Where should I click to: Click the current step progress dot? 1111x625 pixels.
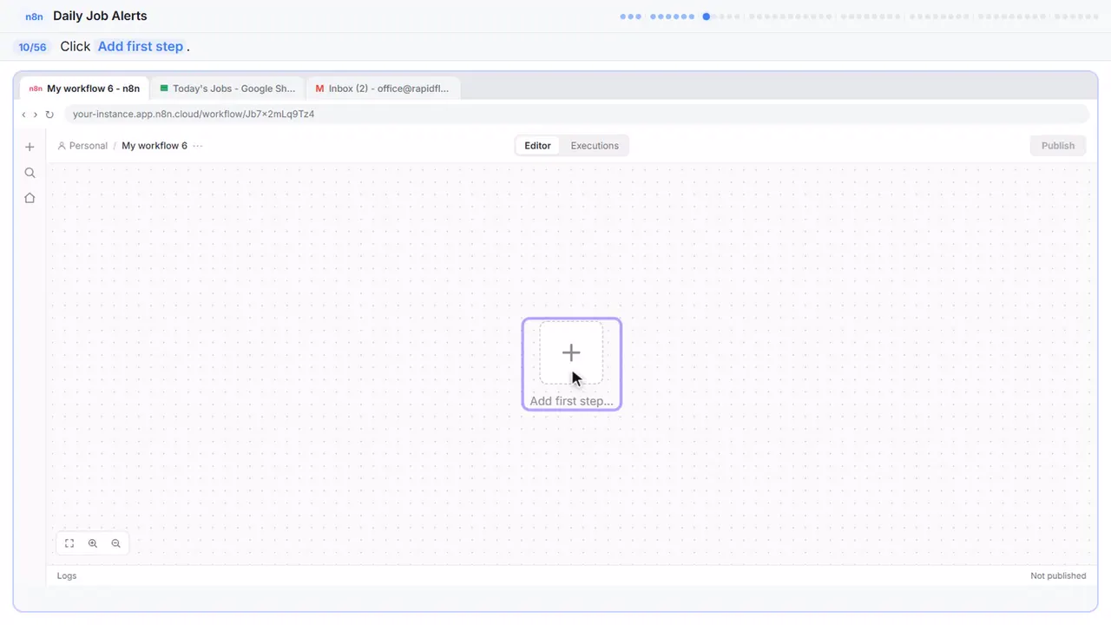(x=707, y=16)
